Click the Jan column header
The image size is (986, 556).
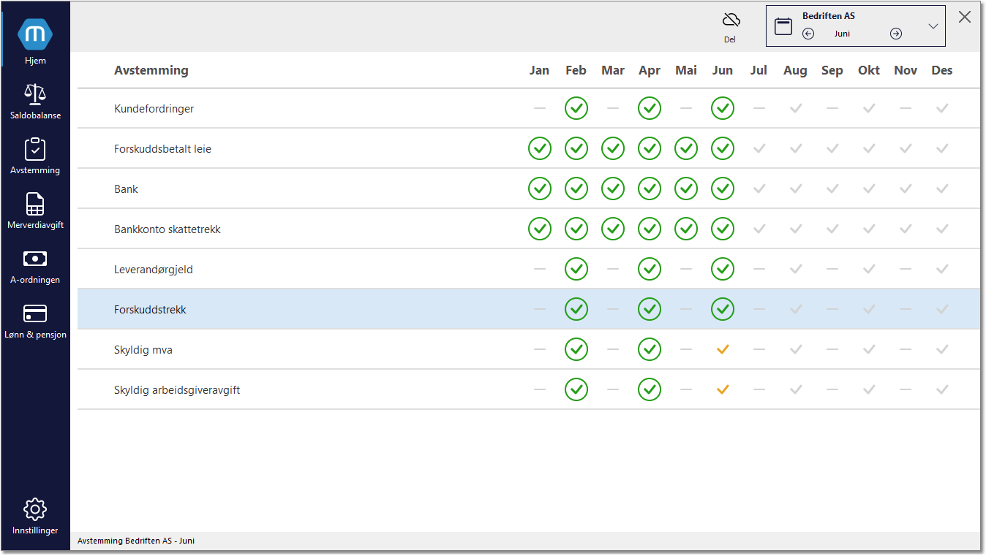[x=539, y=70]
